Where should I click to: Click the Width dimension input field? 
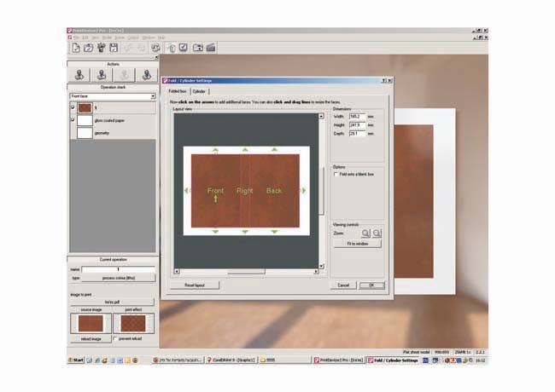(x=357, y=116)
